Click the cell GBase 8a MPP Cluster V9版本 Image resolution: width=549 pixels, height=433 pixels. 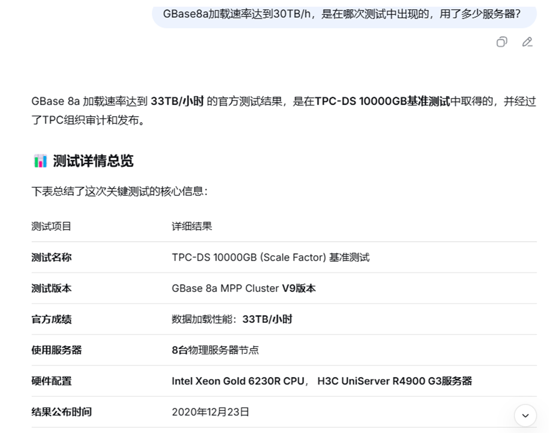coord(244,289)
